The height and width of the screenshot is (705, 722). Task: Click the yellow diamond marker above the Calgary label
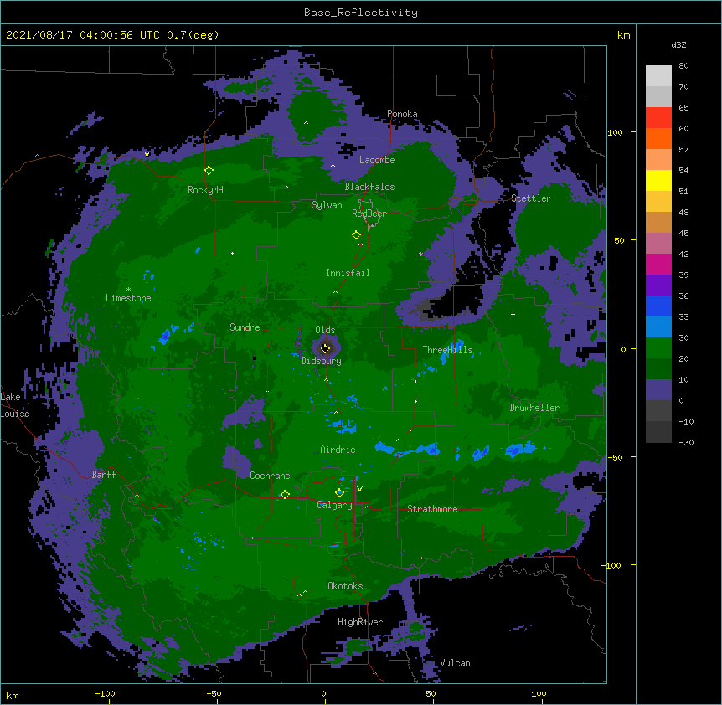339,493
